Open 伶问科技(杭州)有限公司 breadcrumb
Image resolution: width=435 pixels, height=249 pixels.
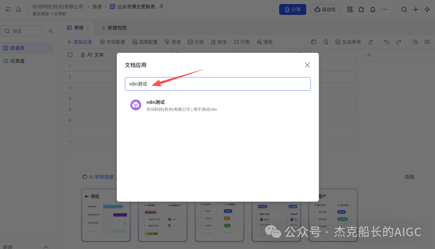tap(58, 6)
